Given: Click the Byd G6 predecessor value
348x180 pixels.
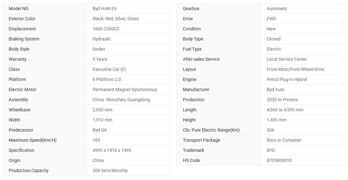Looking at the screenshot, I should click(x=99, y=130).
